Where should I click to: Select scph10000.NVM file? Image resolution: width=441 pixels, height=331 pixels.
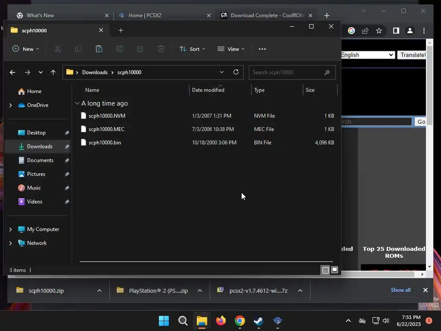(107, 116)
